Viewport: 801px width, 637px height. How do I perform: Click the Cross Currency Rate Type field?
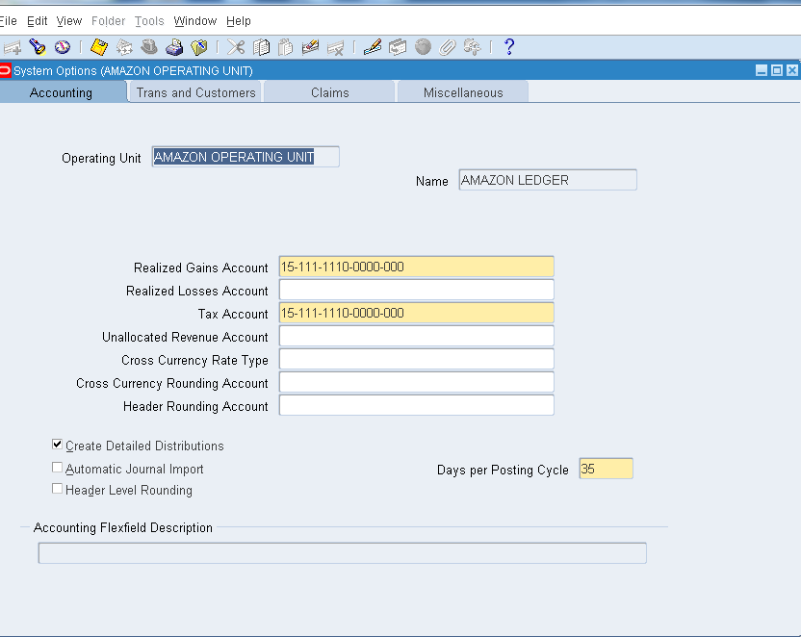[x=416, y=359]
